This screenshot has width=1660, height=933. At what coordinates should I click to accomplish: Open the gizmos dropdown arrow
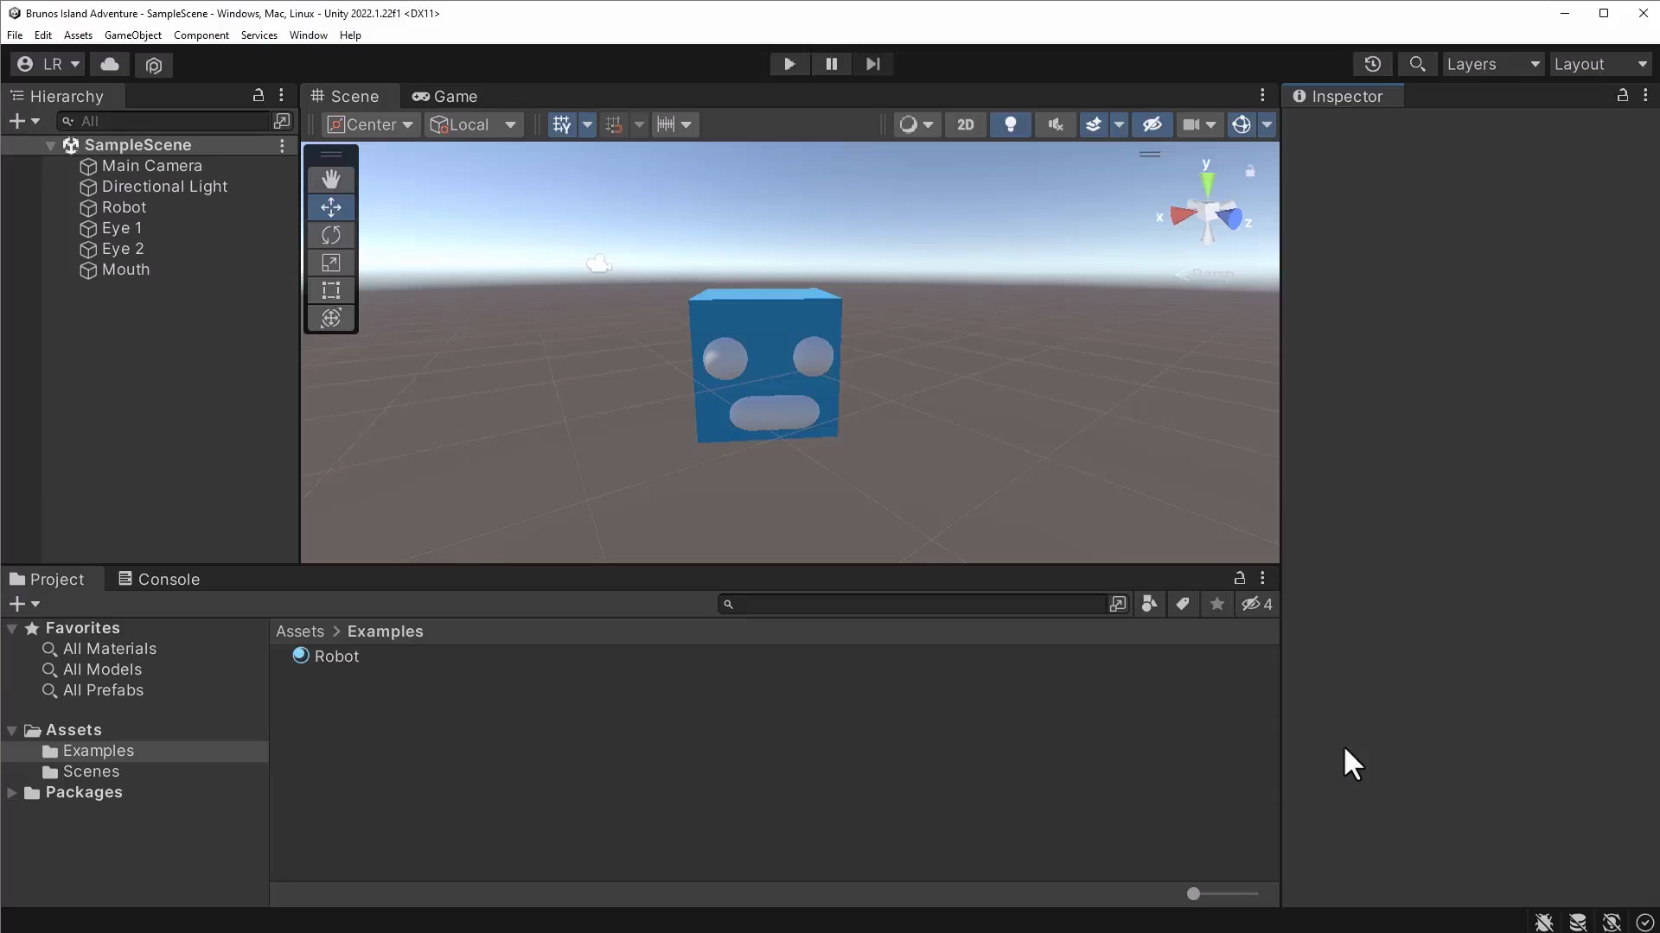[x=1267, y=124]
